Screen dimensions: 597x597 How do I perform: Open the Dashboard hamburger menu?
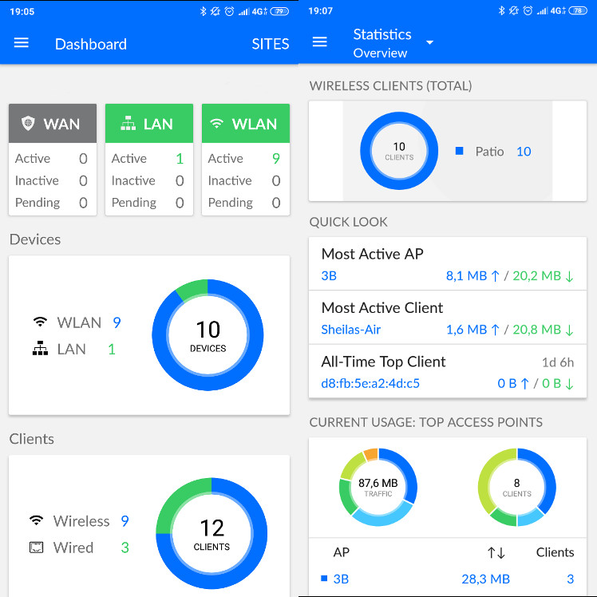(x=22, y=43)
